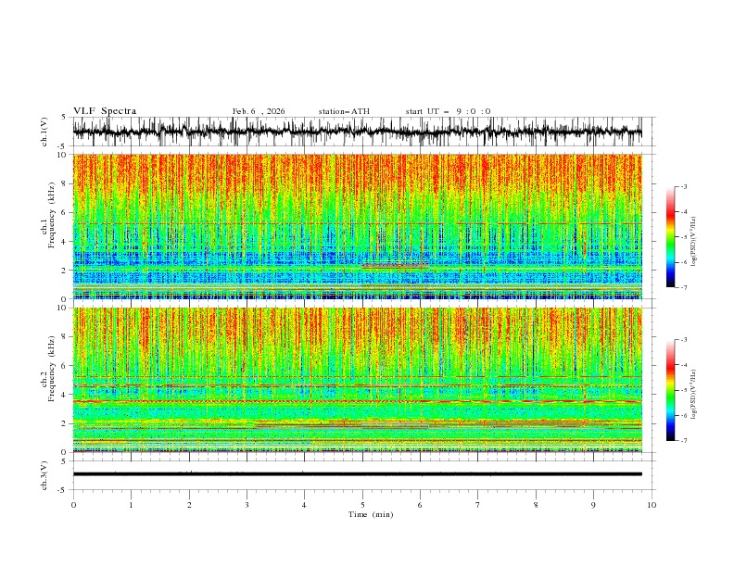Click the ch.1 spectrogram panel

point(357,226)
